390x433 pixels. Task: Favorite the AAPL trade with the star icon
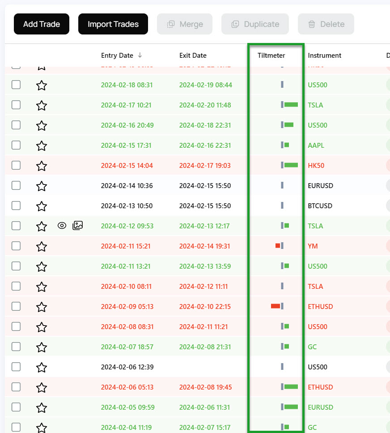[42, 146]
